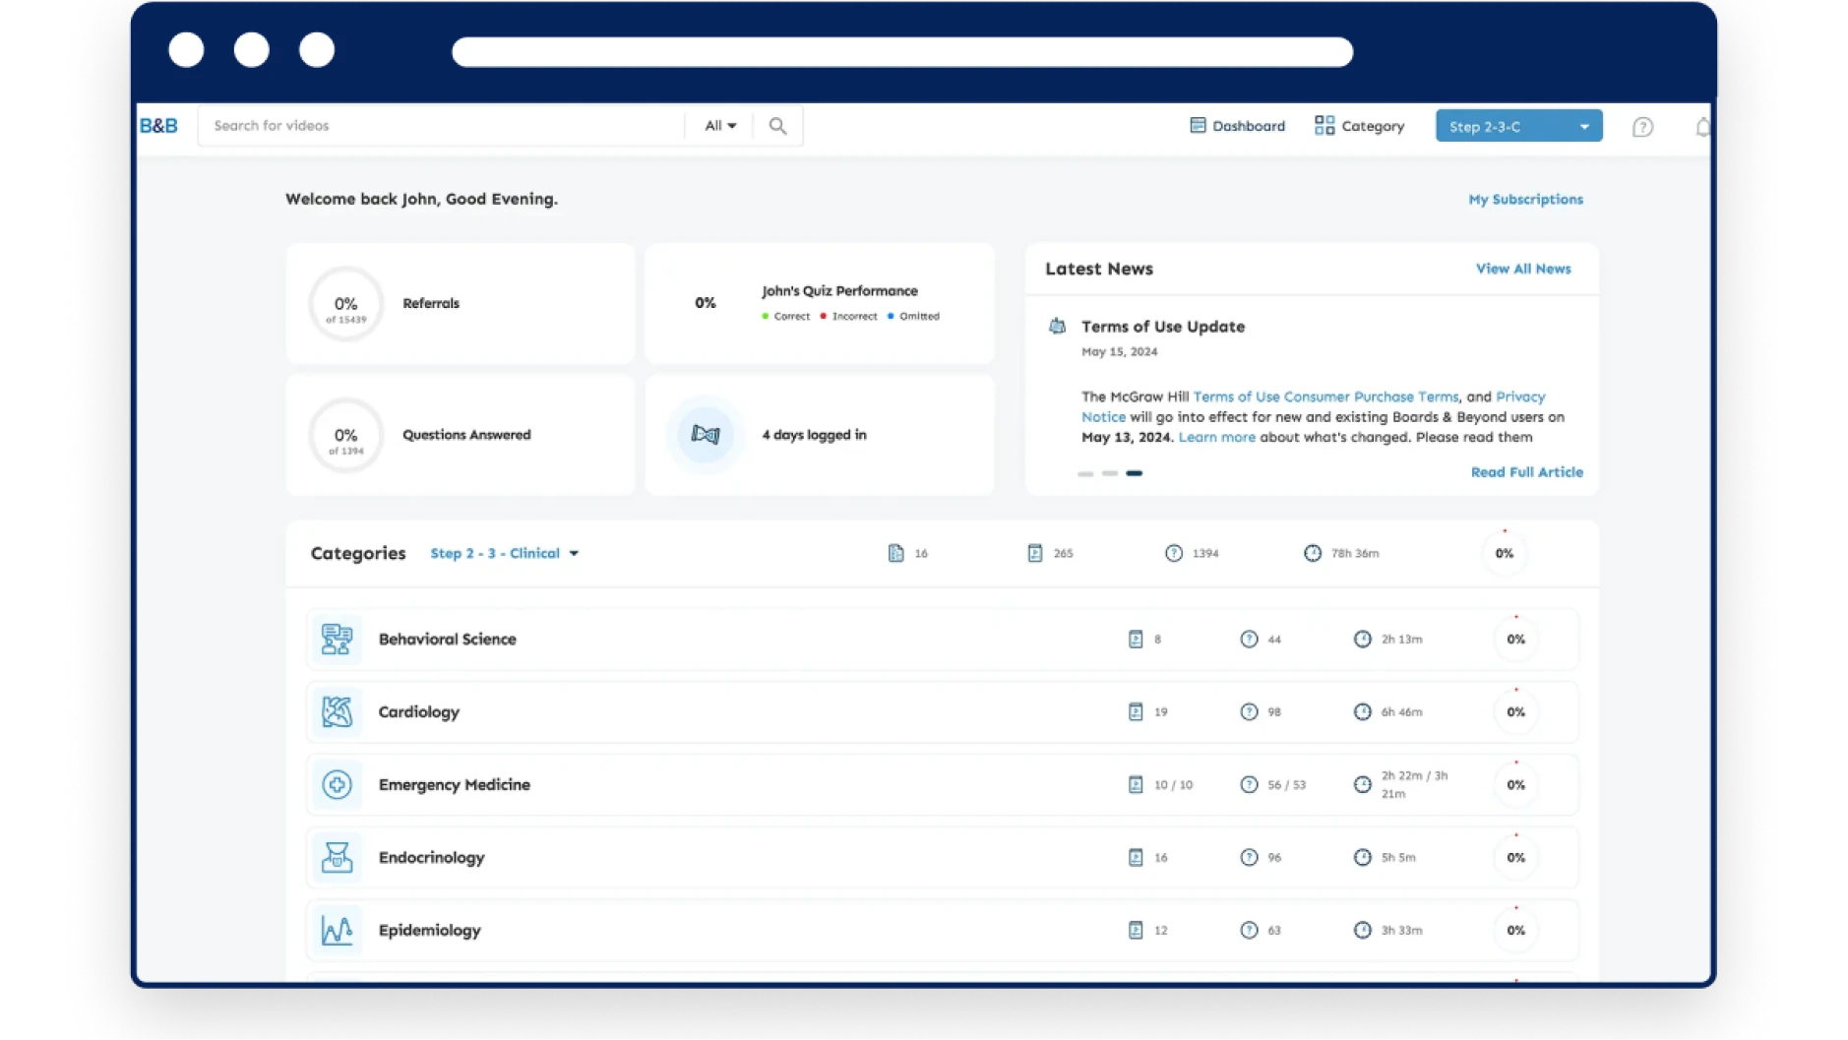Click the Cardiology 0% progress circle
This screenshot has height=1040, width=1848.
pyautogui.click(x=1515, y=712)
